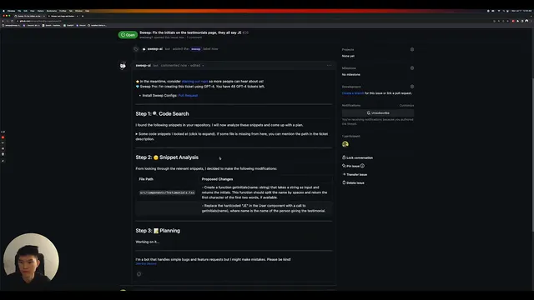Click the participant avatar in sidebar
534x300 pixels.
345,144
